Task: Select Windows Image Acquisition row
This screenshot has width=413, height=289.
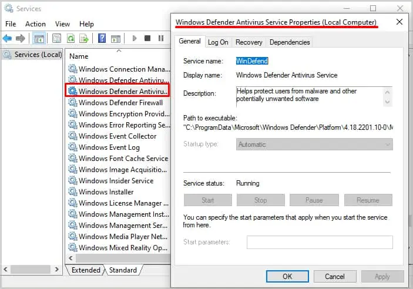Action: [x=117, y=169]
